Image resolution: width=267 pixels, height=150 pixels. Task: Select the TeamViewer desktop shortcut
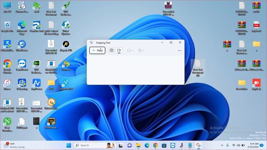(22, 65)
